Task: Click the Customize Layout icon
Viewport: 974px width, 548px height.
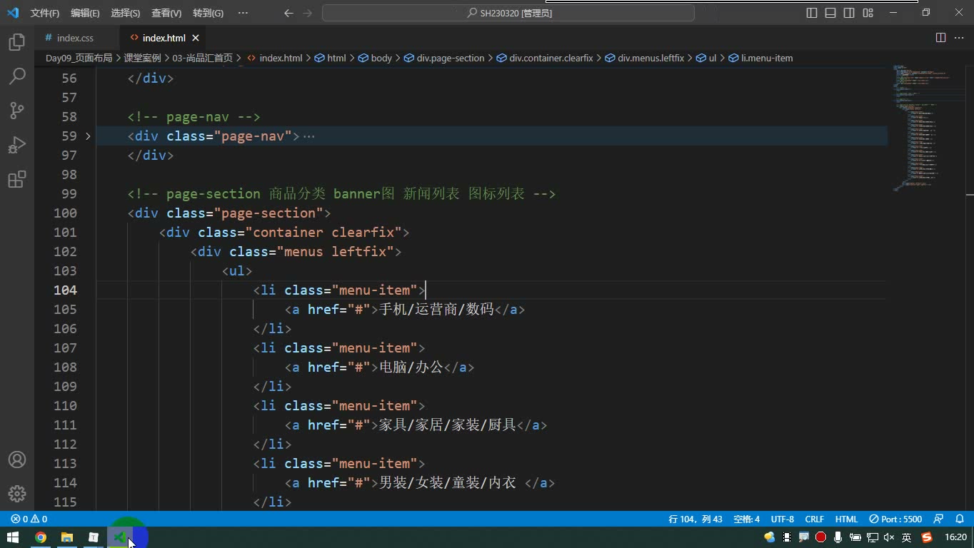Action: pos(868,13)
